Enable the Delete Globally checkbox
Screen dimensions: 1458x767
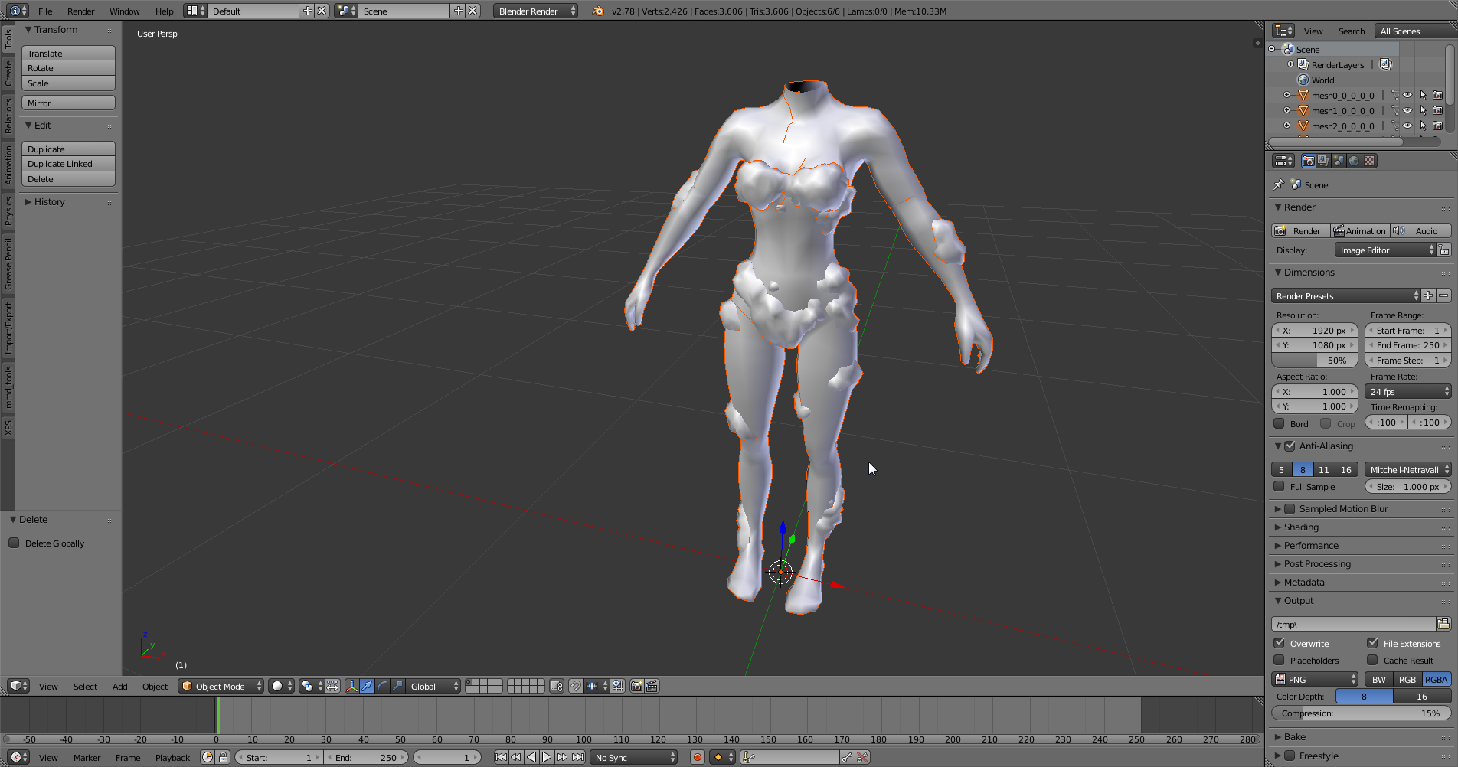(14, 543)
